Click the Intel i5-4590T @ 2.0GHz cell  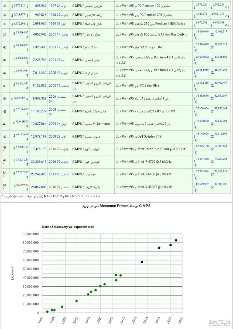click(x=153, y=187)
